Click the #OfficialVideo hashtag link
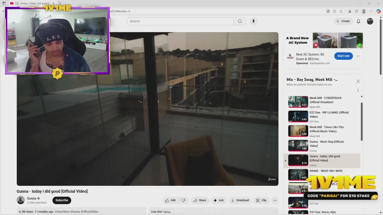This screenshot has height=215, width=383. point(89,212)
